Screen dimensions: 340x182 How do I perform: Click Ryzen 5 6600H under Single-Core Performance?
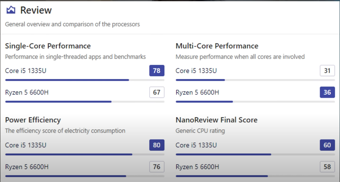[27, 92]
